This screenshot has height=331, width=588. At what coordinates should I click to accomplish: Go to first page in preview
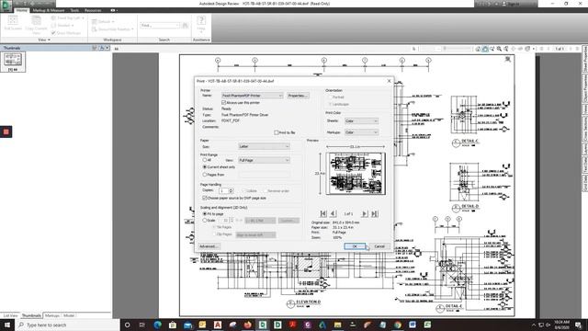pos(323,213)
